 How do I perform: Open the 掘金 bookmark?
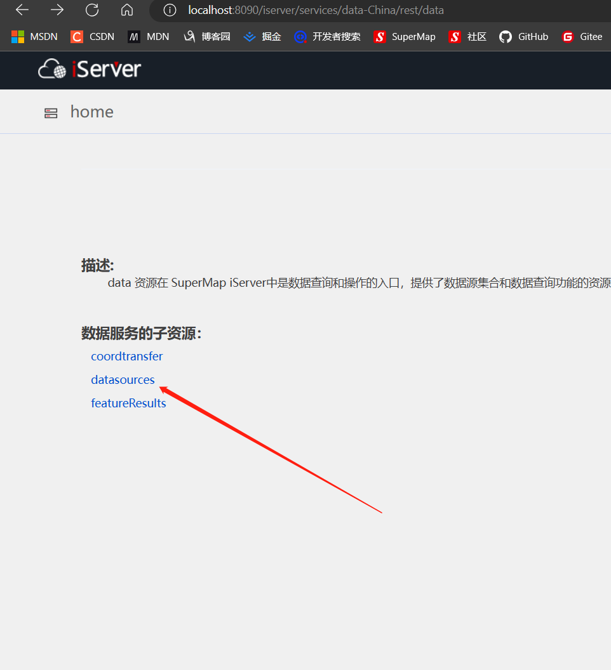pos(262,37)
